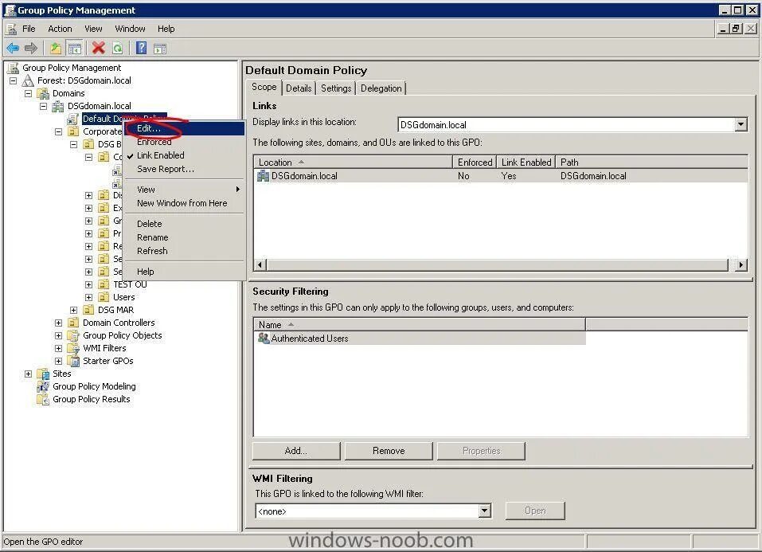
Task: Expand the Domain Controllers node
Action: pos(58,323)
